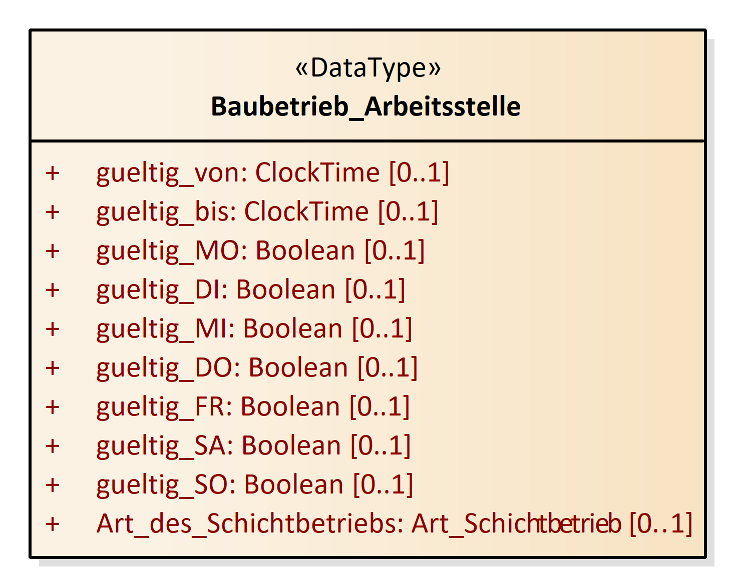
Task: Click the gueltig_DO Boolean attribute
Action: point(257,368)
